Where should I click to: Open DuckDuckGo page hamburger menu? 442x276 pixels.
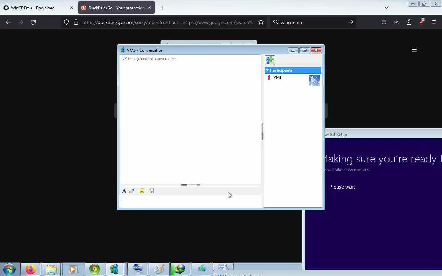(414, 50)
